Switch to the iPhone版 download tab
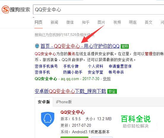 coord(64,102)
